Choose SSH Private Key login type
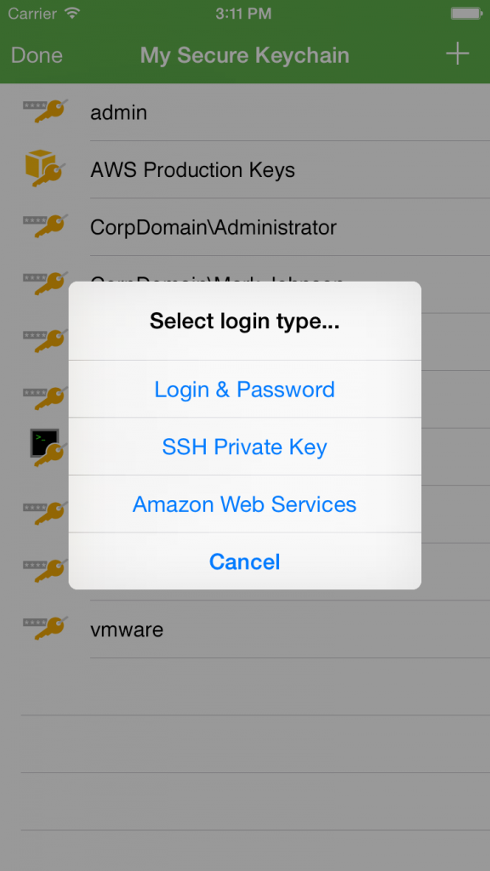Image resolution: width=490 pixels, height=871 pixels. click(244, 447)
